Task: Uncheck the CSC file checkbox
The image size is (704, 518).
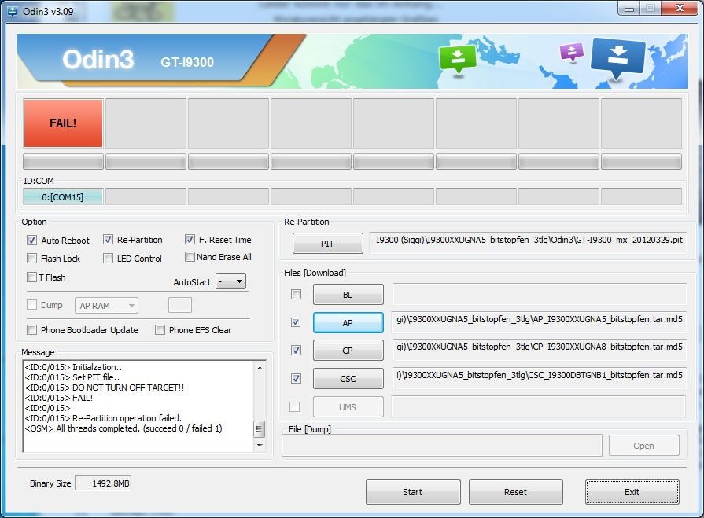Action: (296, 379)
